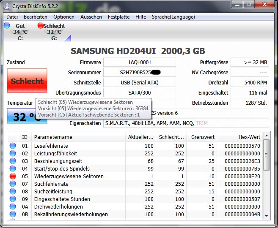The image size is (278, 228).
Task: Click the red Schlecht health status button
Action: tap(27, 81)
